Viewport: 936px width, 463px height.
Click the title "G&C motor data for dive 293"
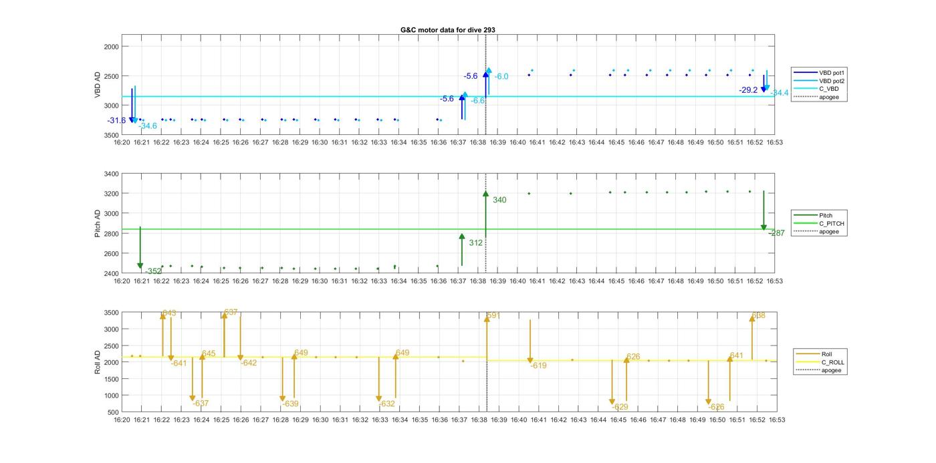448,30
